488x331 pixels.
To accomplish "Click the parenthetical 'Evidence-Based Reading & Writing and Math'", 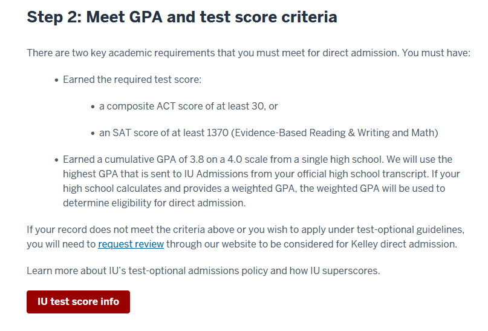I will 334,133.
